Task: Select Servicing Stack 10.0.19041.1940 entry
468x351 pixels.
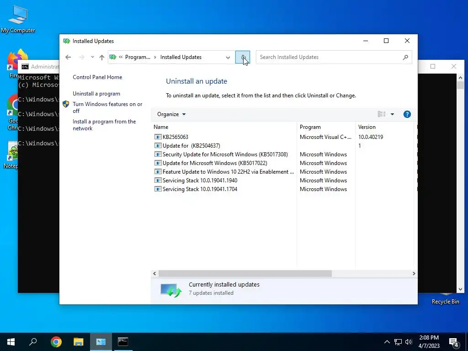Action: pyautogui.click(x=283, y=180)
